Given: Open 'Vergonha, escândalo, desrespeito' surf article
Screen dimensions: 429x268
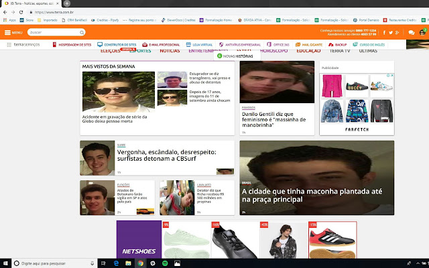Looking at the screenshot, I should pos(167,155).
